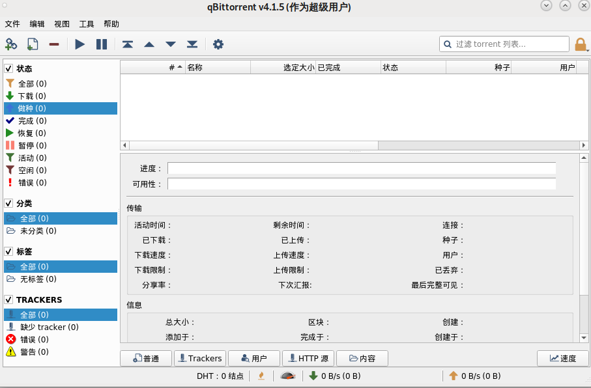Image resolution: width=591 pixels, height=388 pixels.
Task: Move torrent to bottom of queue
Action: click(192, 44)
